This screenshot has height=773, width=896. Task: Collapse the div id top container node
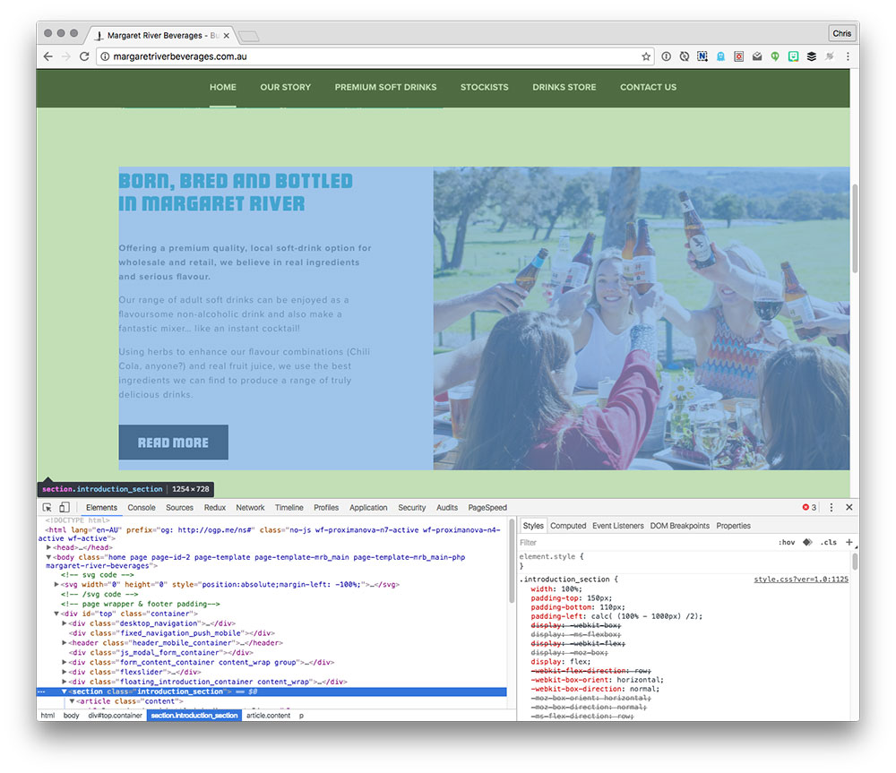point(56,614)
